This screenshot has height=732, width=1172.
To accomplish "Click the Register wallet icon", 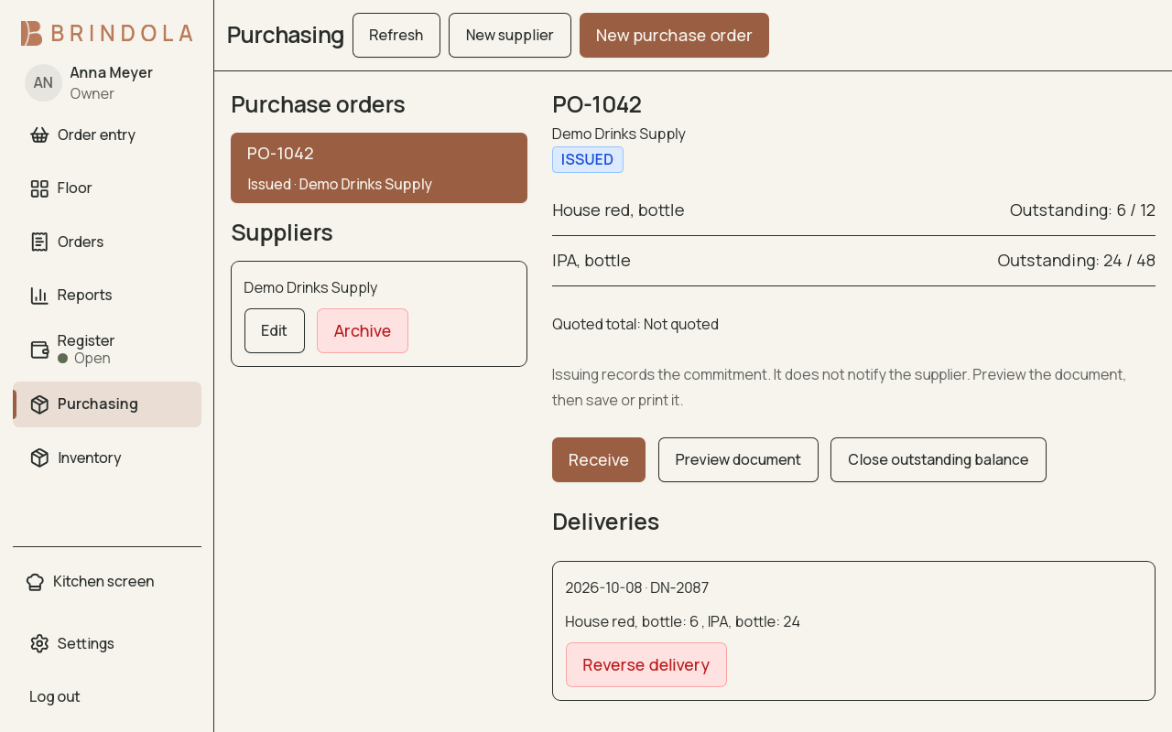I will pyautogui.click(x=39, y=350).
